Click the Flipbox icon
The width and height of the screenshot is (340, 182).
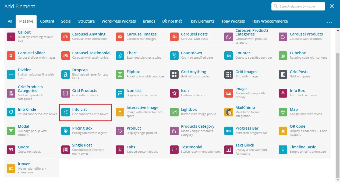coord(120,74)
